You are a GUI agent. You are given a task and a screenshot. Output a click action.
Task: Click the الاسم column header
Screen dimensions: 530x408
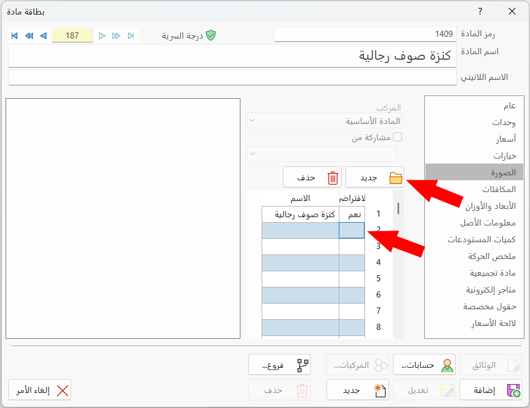(300, 198)
